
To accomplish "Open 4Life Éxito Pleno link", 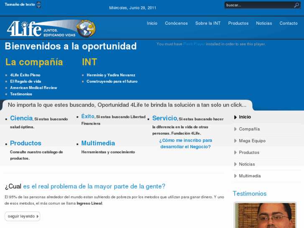I will 25,75.
